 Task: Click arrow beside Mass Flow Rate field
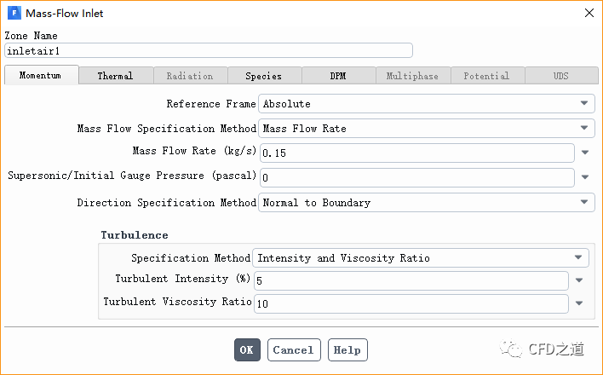point(585,153)
